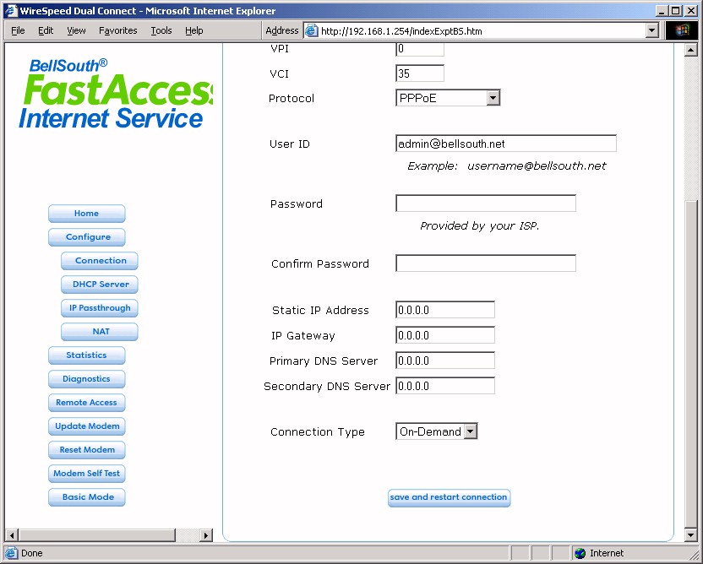
Task: Expand the address bar history dropdown
Action: click(x=652, y=31)
